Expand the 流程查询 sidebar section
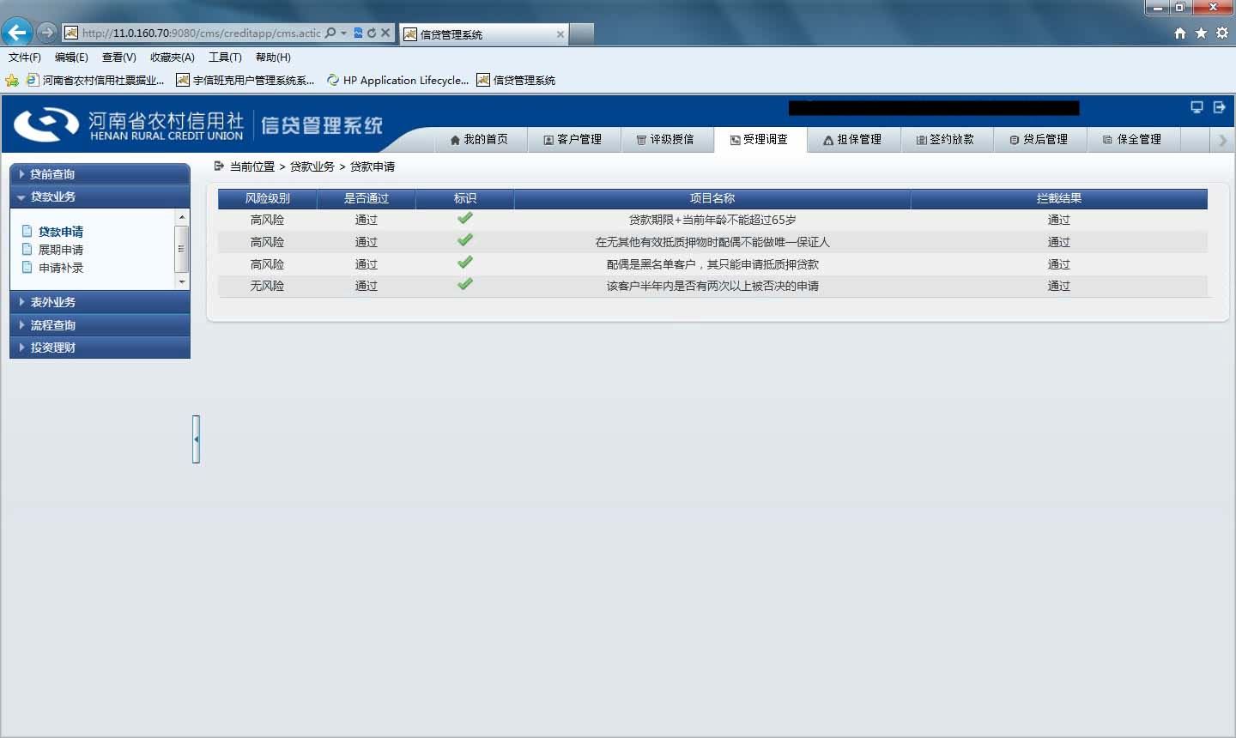 [x=100, y=325]
